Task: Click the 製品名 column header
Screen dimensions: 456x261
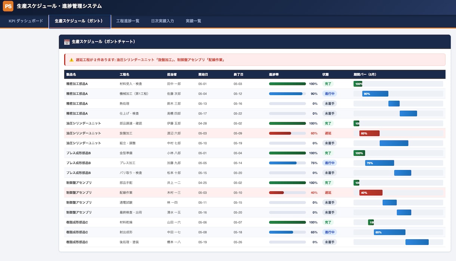Action: pyautogui.click(x=71, y=75)
